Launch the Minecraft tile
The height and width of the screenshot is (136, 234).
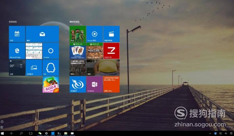click(95, 51)
